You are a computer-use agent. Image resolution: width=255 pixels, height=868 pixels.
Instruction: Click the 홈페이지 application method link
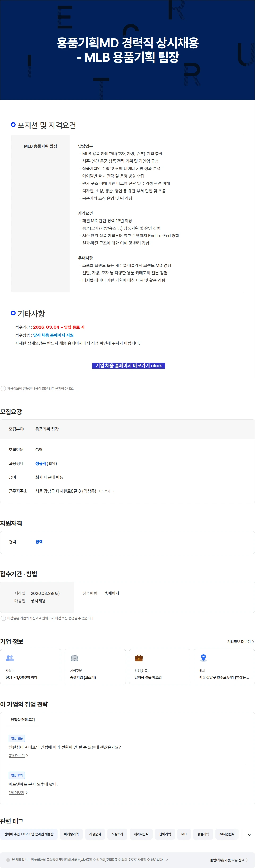112,593
